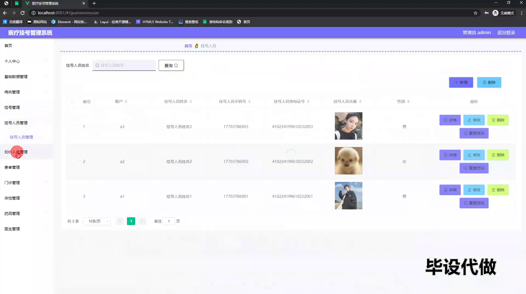The width and height of the screenshot is (526, 294).
Task: Select the checkbox for row a3
Action: (x=73, y=126)
